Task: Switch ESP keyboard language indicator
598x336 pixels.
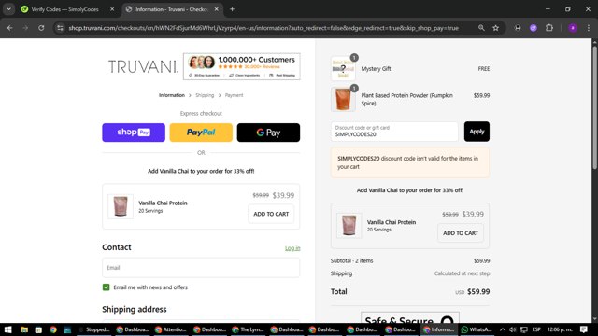Action: pos(536,329)
